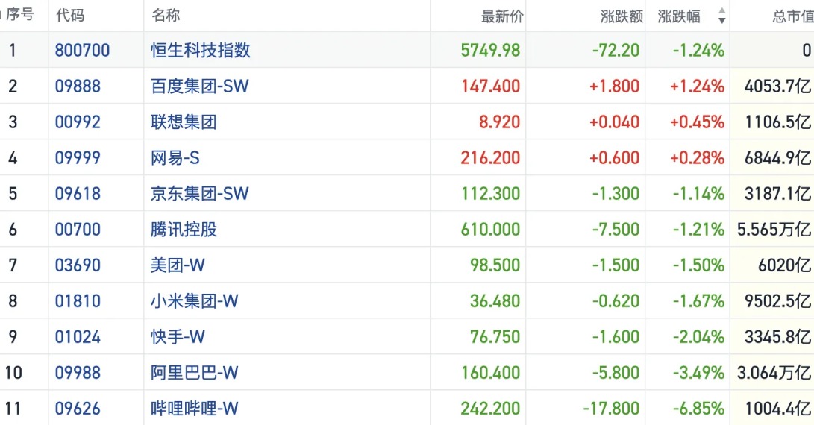
Task: Open 百度集团-SW stock link
Action: 200,86
